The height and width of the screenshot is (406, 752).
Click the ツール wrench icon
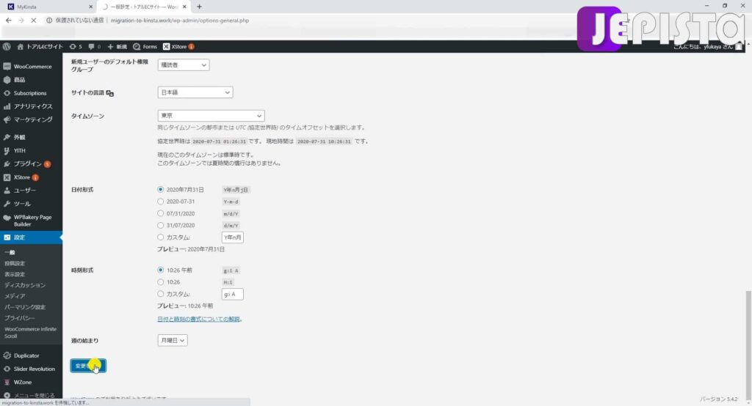(x=7, y=204)
